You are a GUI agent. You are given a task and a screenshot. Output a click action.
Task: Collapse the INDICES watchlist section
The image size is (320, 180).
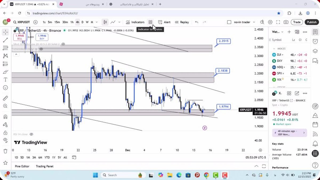click(274, 49)
